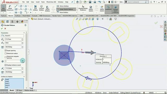Click the Zoom to Fit view icon
This screenshot has height=94, width=167.
tap(77, 19)
